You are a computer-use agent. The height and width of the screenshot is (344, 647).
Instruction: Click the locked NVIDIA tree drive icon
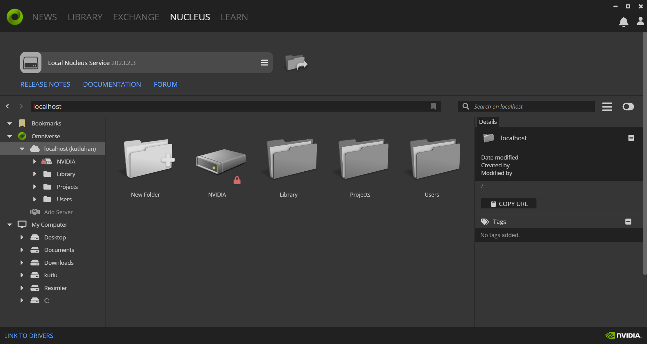(47, 161)
